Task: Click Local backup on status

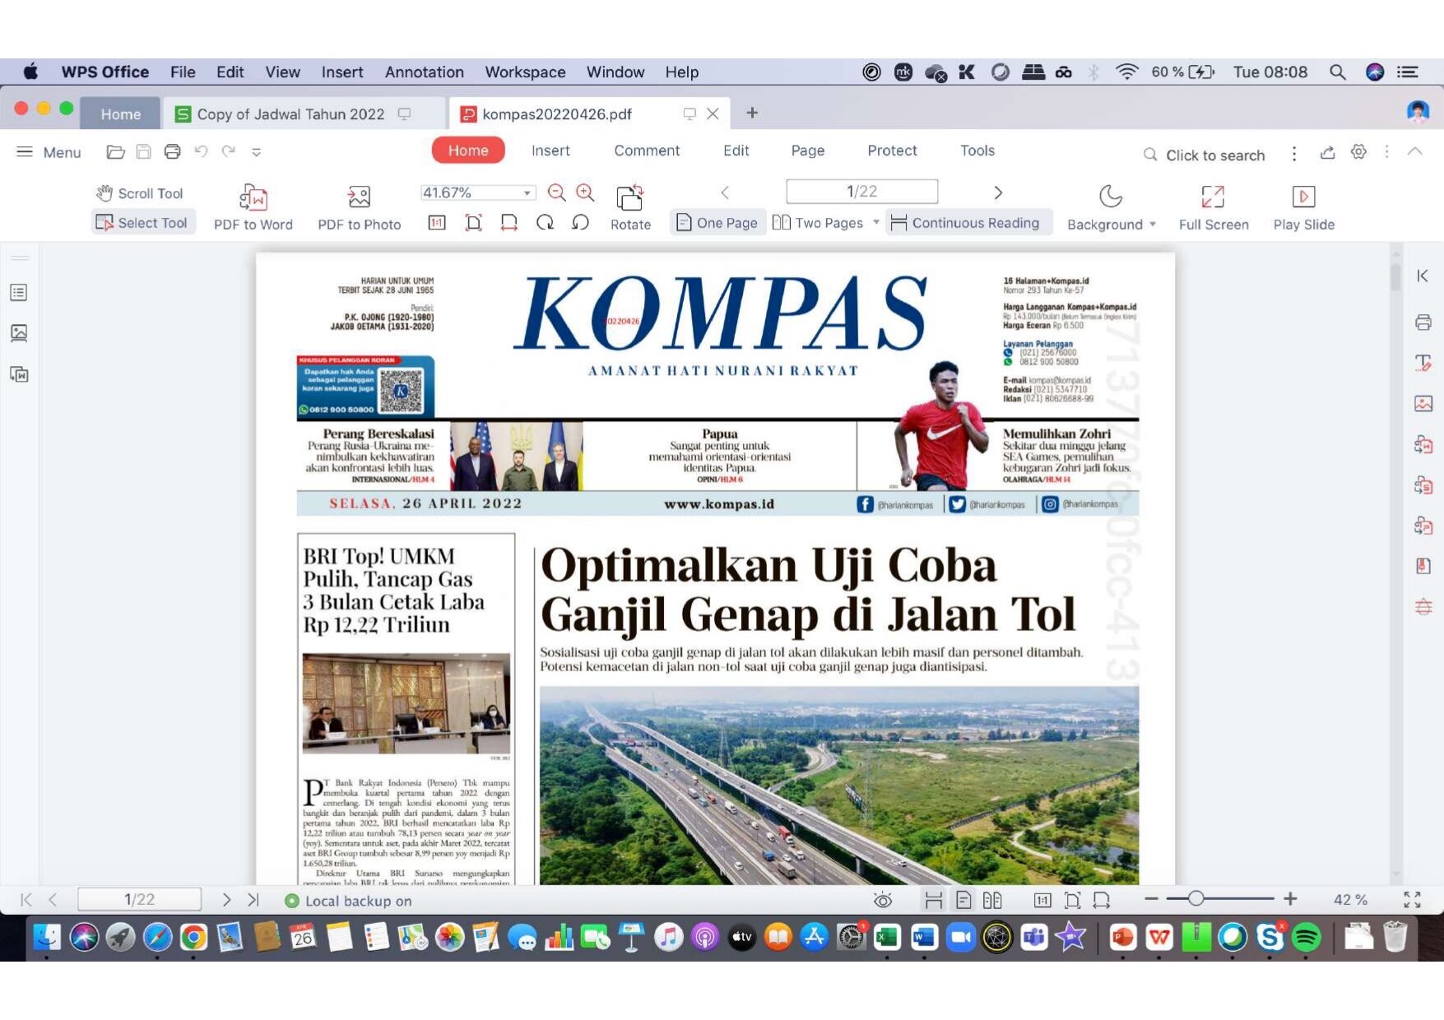Action: pyautogui.click(x=348, y=901)
